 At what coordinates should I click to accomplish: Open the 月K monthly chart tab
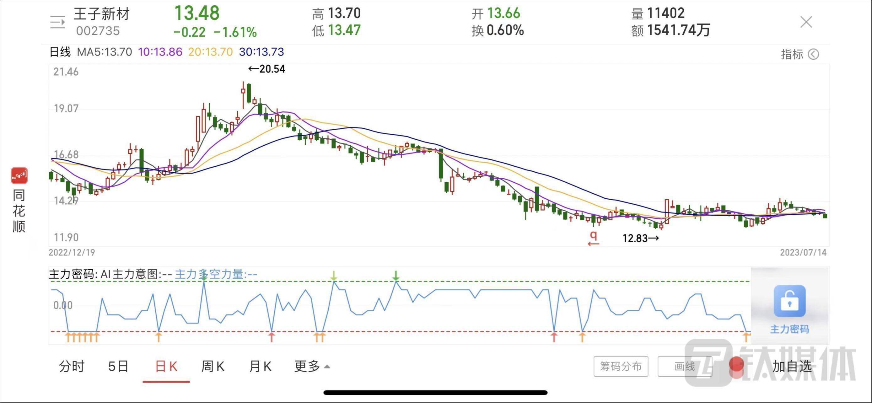click(260, 367)
